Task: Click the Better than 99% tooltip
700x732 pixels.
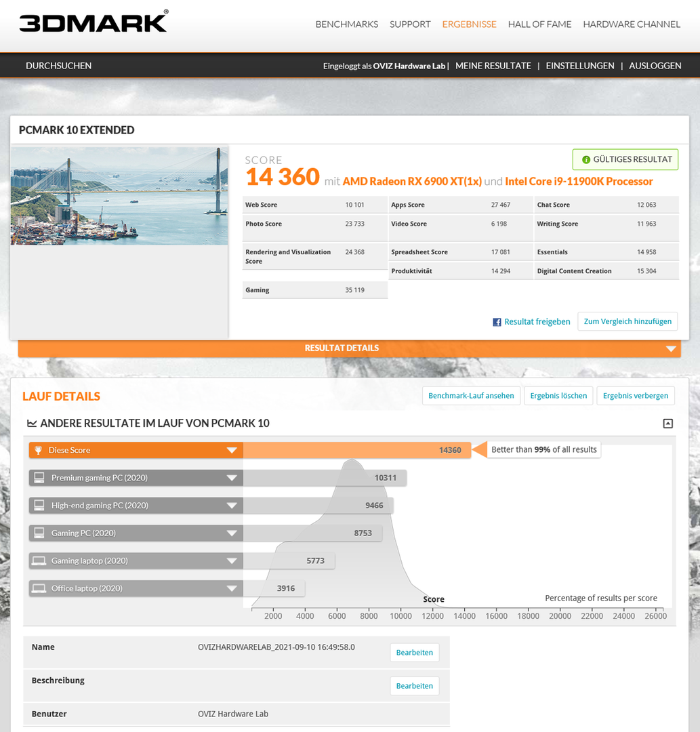Action: pos(543,449)
